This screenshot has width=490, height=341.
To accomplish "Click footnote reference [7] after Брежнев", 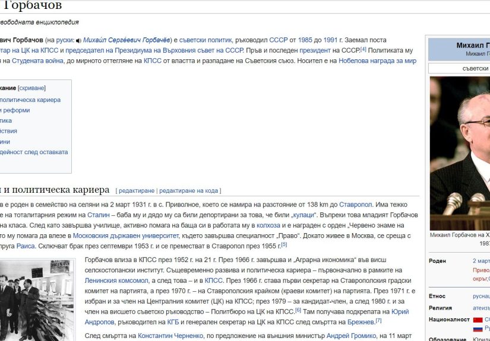I will pos(378,321).
